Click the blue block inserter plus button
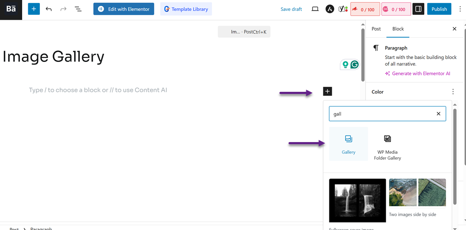This screenshot has height=230, width=466. tap(34, 9)
